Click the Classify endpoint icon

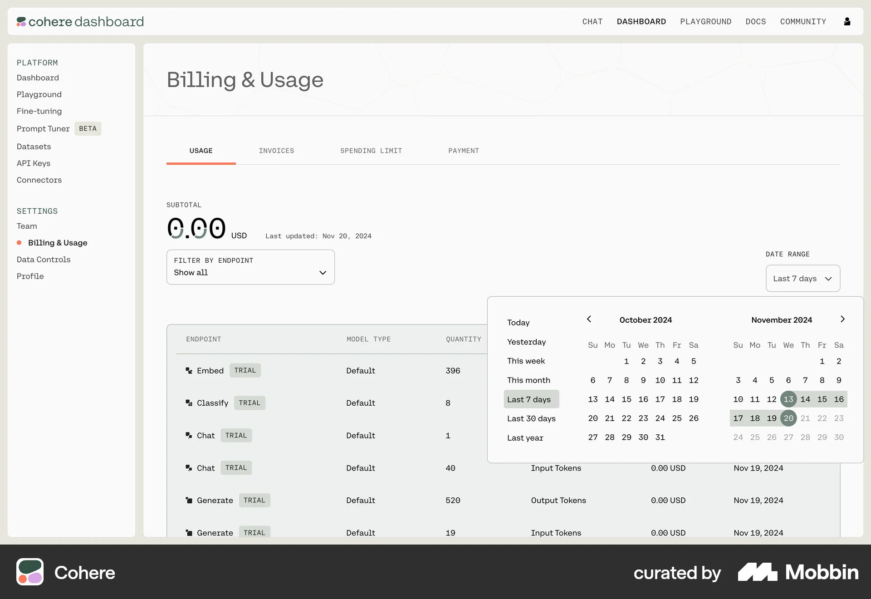tap(189, 403)
